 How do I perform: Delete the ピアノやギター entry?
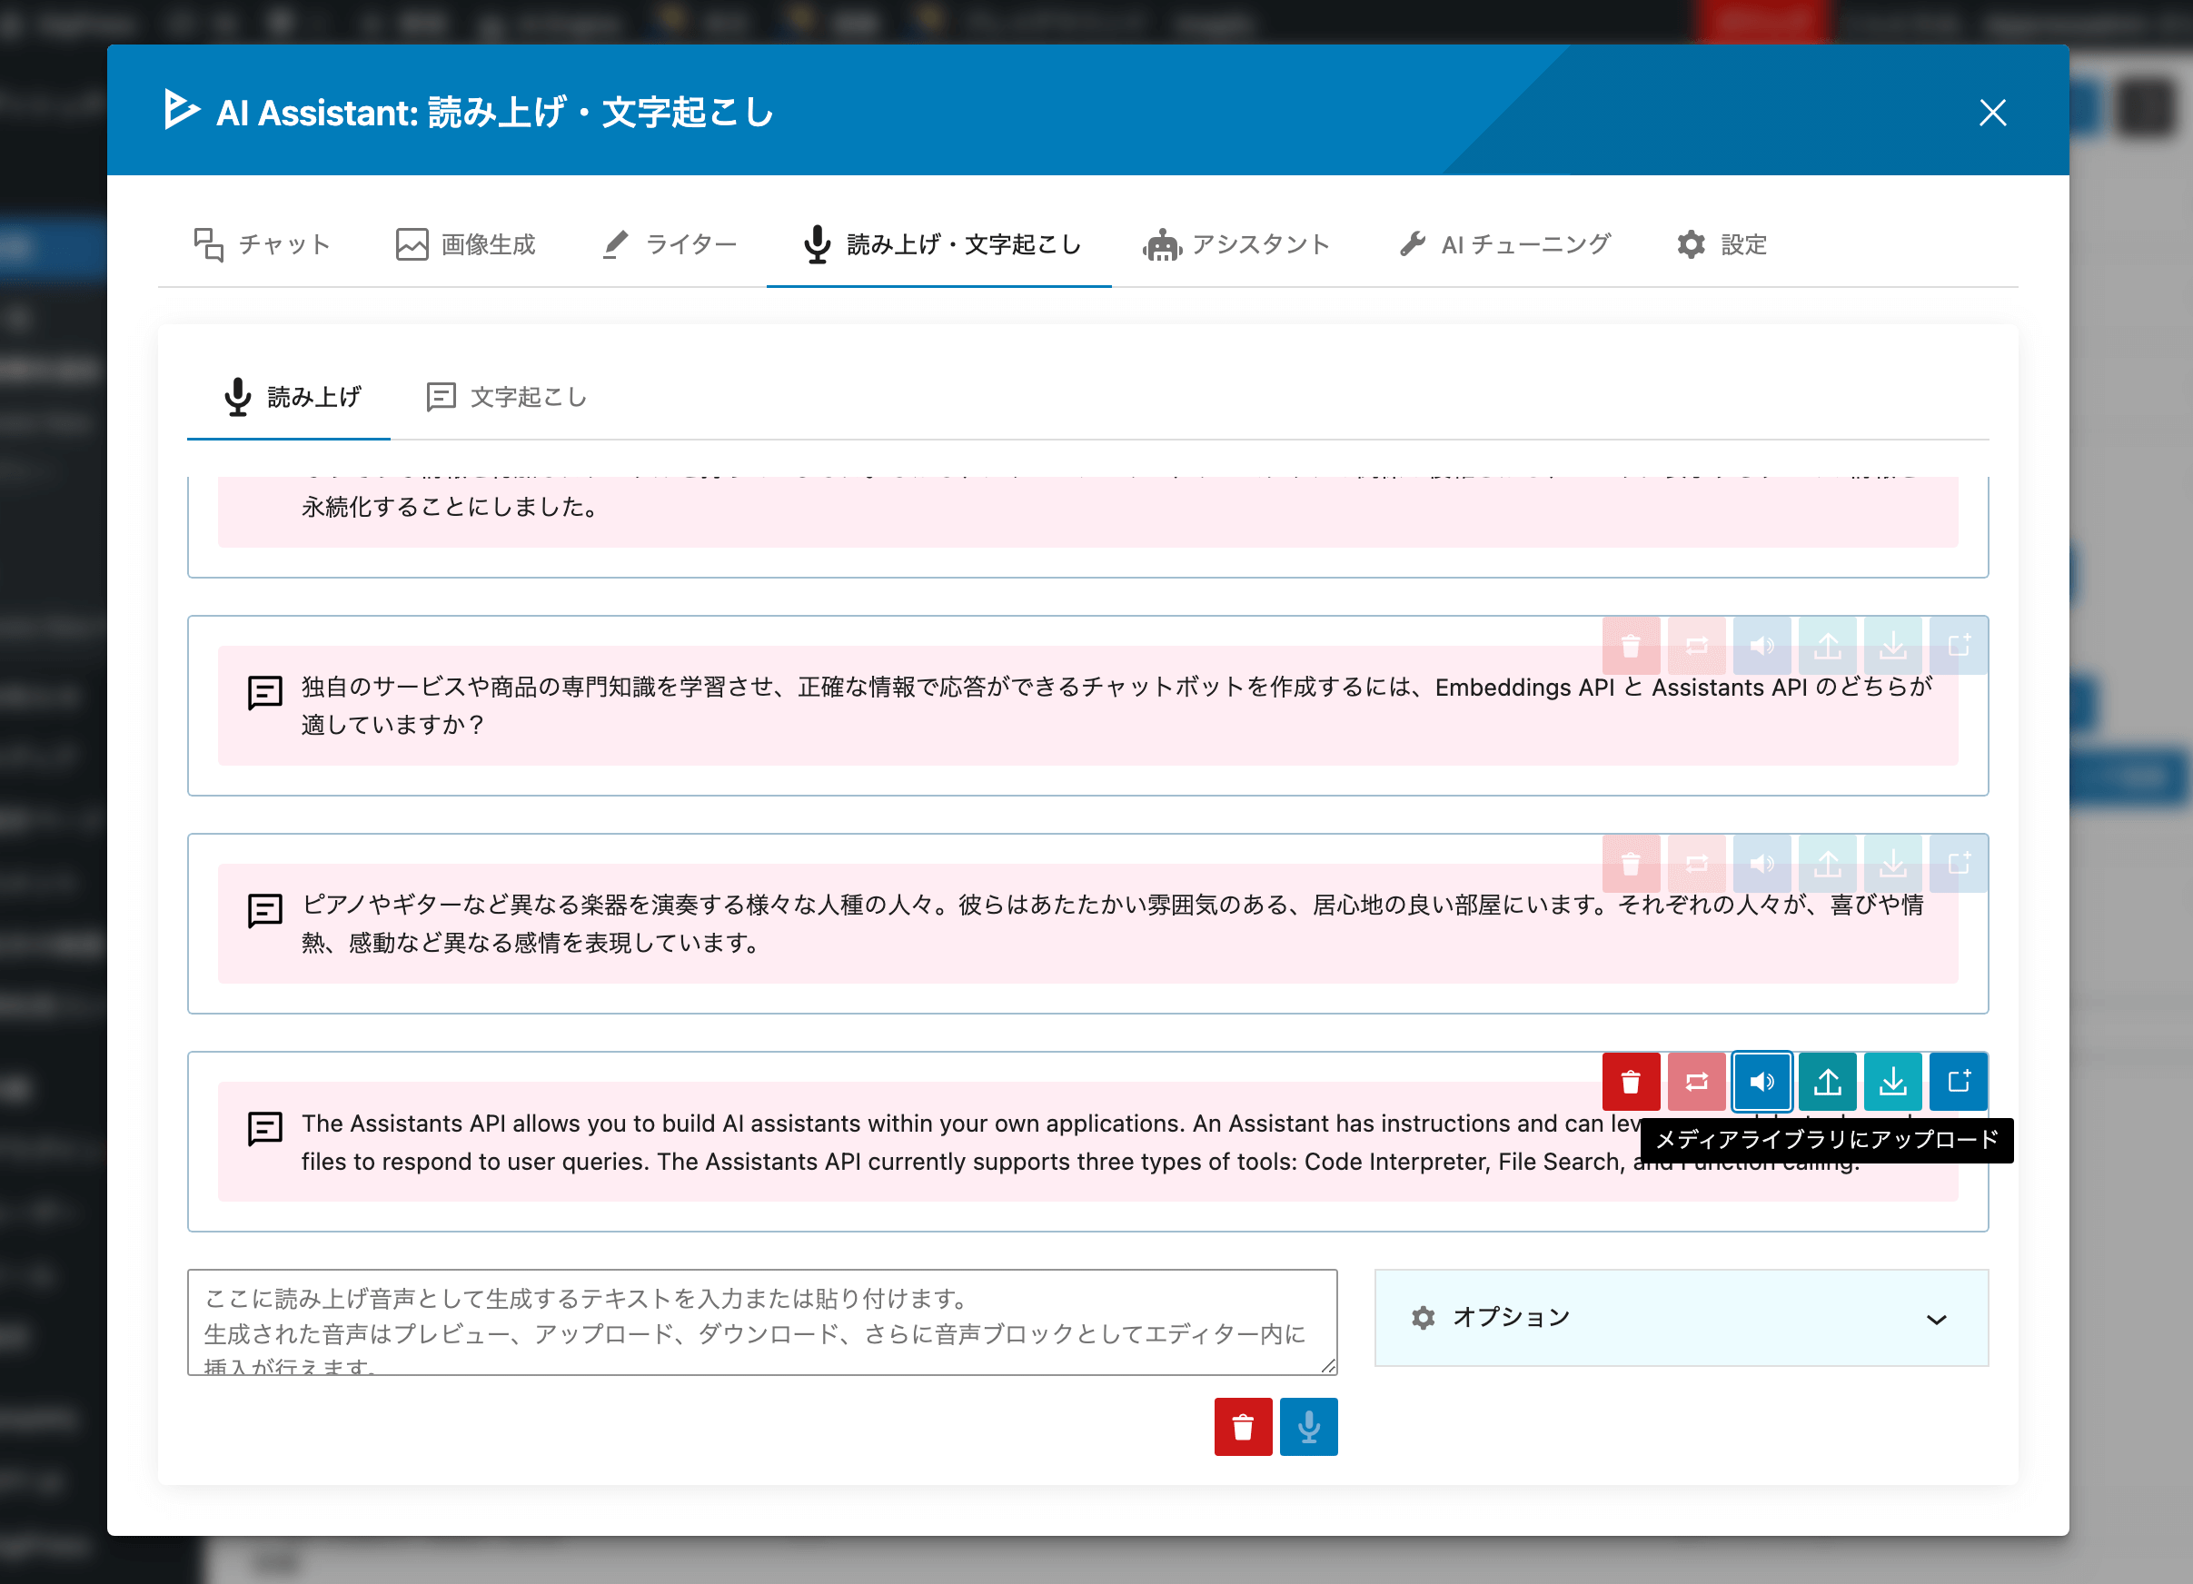tap(1632, 864)
